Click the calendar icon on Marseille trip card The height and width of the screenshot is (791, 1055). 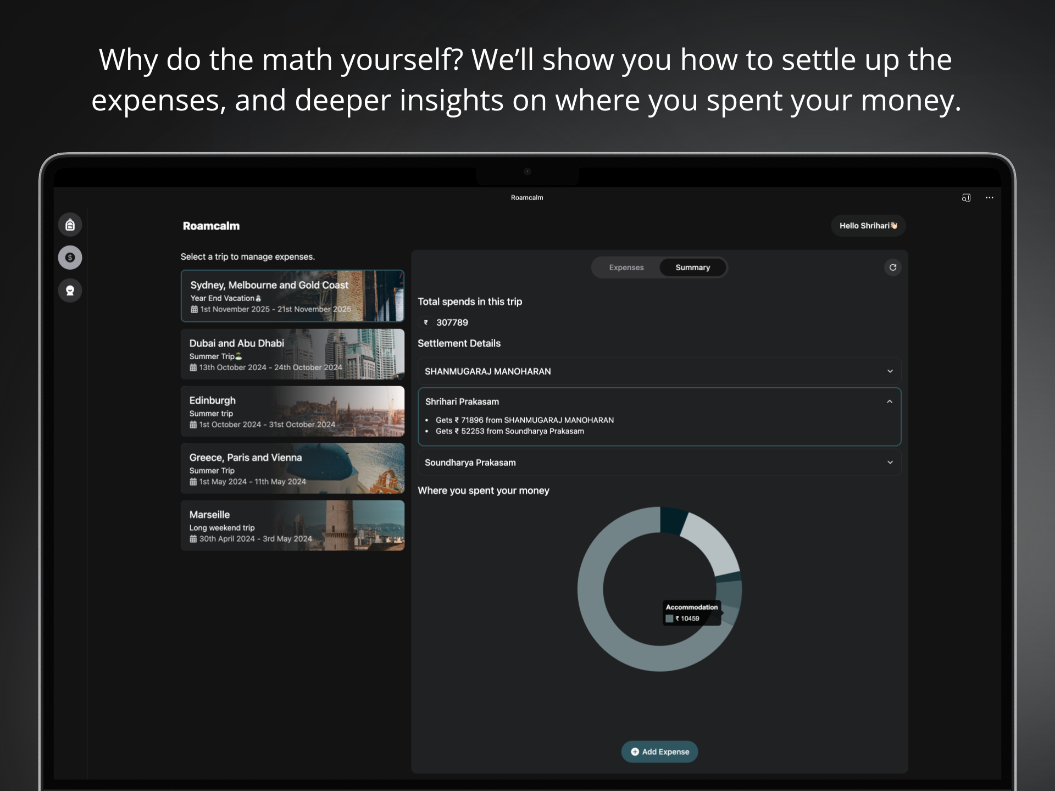(x=193, y=539)
